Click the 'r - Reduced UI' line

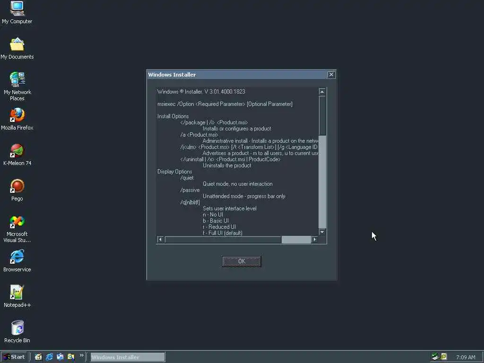click(219, 227)
